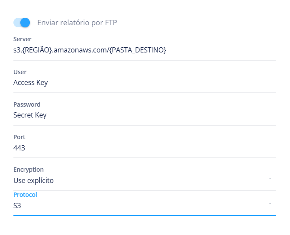This screenshot has width=290, height=235.
Task: Toggle the Enviar relatório por FTP switch
Action: (x=22, y=23)
